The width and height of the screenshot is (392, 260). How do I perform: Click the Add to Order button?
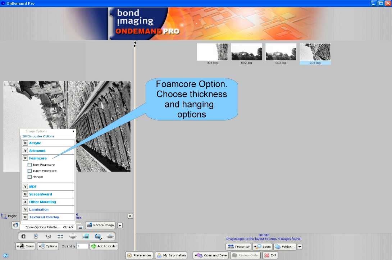pyautogui.click(x=104, y=246)
